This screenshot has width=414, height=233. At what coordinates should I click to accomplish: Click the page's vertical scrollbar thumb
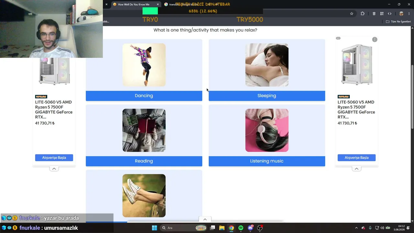tap(412, 97)
